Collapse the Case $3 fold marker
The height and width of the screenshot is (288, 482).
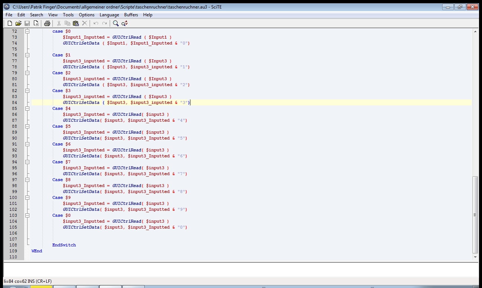tap(27, 91)
